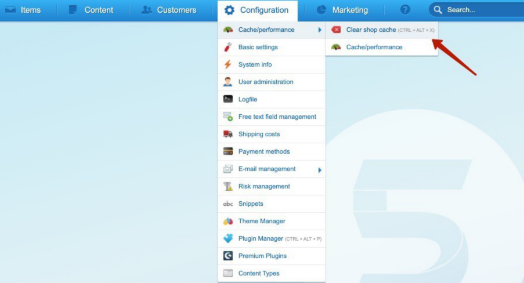Click the Payment methods credit card icon
The image size is (524, 283).
pos(228,151)
